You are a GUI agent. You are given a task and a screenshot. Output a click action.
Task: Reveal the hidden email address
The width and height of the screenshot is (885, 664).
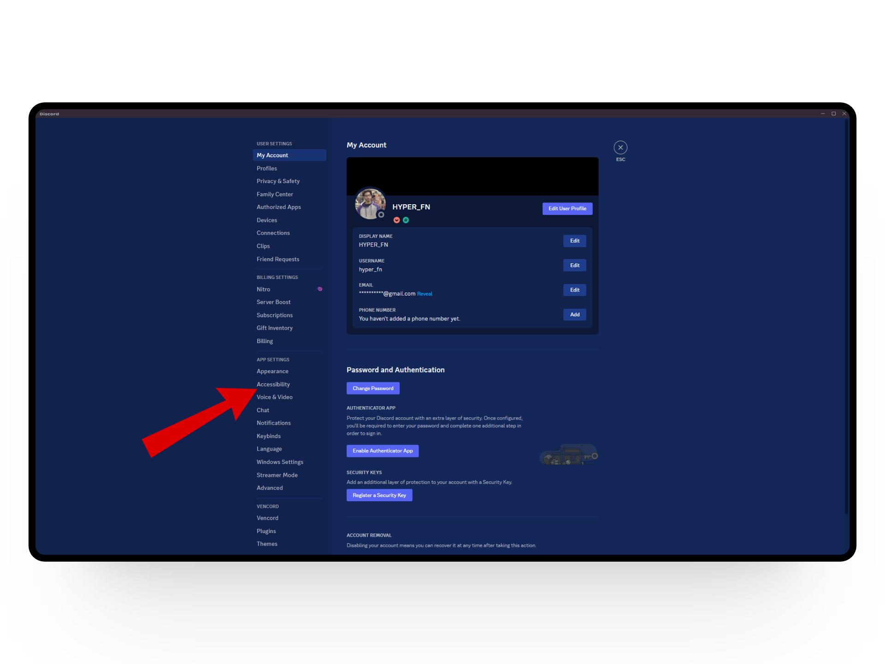pos(425,294)
